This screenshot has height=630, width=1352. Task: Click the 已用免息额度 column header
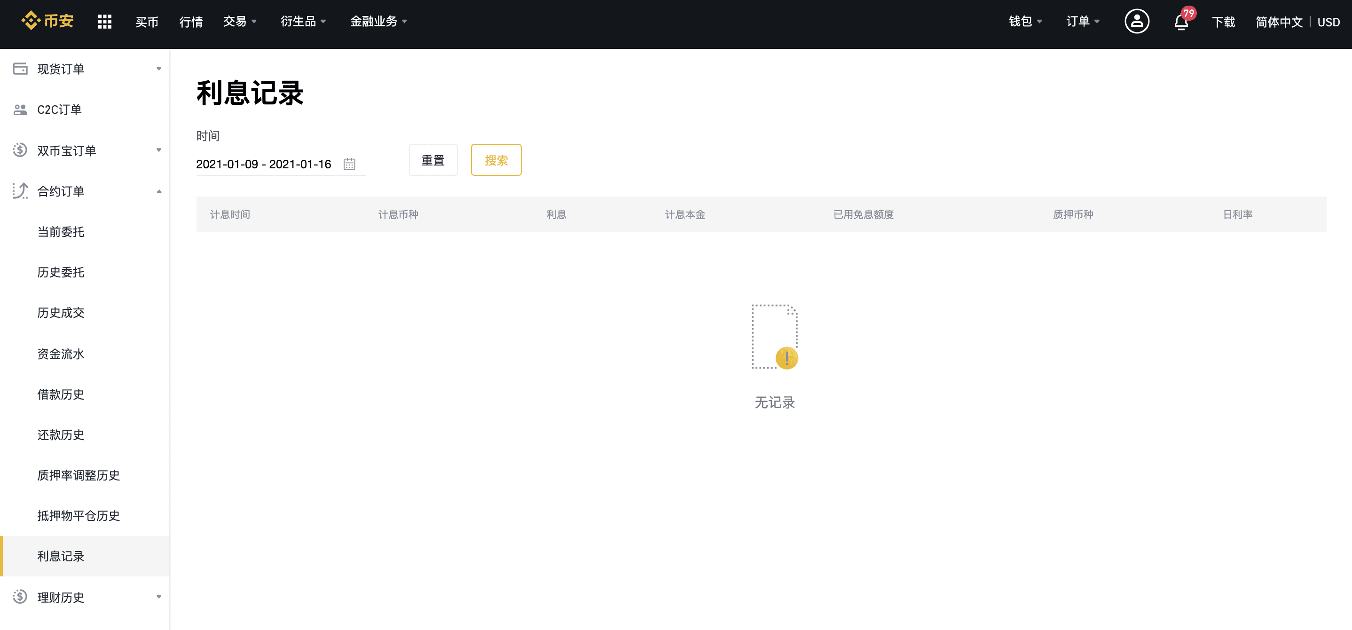coord(864,214)
